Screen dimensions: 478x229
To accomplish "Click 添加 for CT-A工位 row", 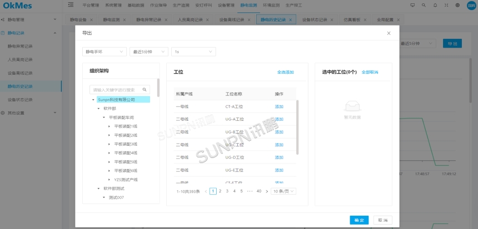I will click(x=279, y=107).
